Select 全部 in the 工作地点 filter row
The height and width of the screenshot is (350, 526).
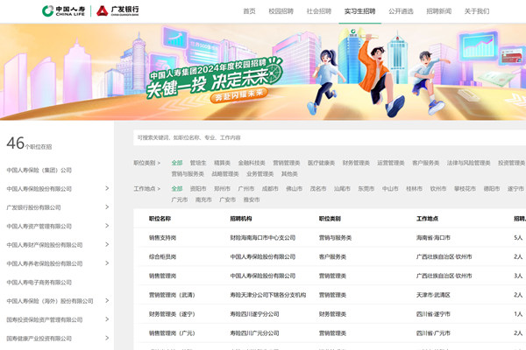point(177,189)
